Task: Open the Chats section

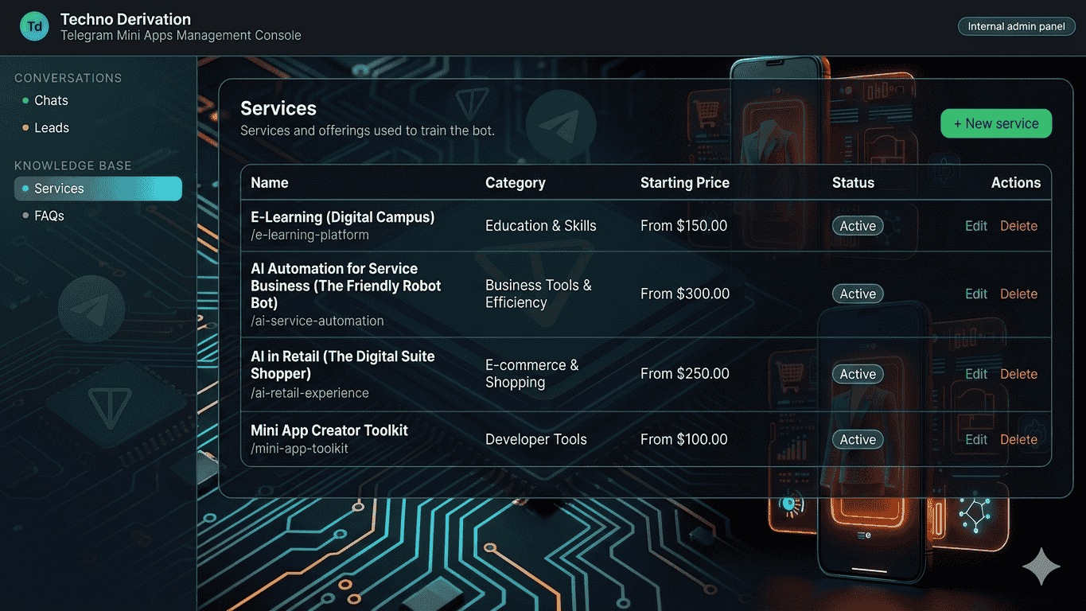Action: [x=51, y=100]
